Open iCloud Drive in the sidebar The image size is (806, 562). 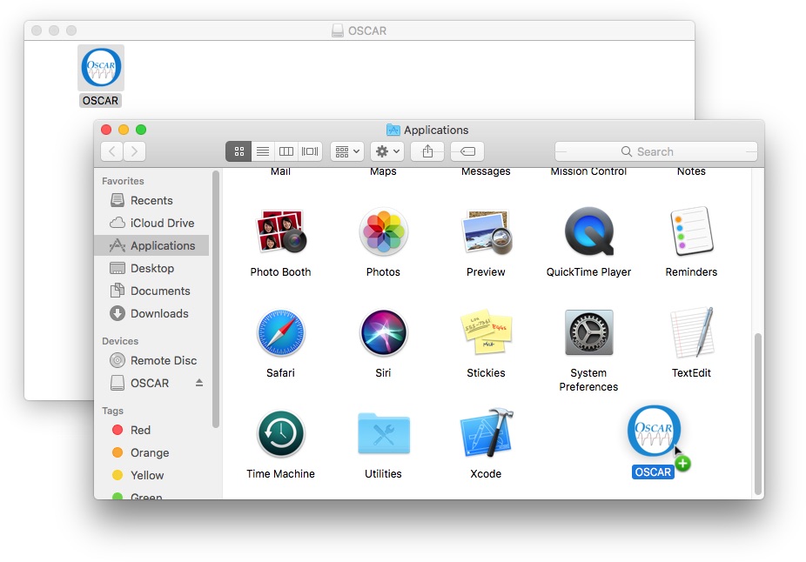click(x=151, y=223)
